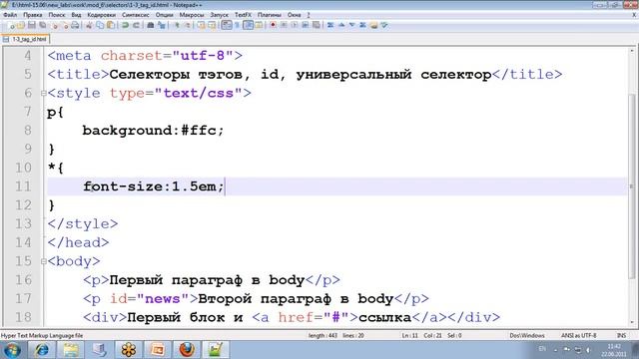Click 'Hyper Text Markup Language file' status text

(x=42, y=336)
